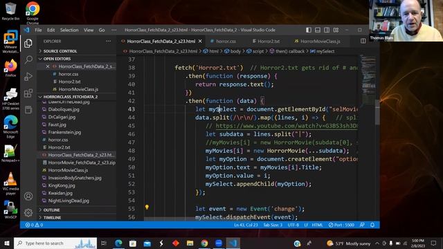Screen dimensions: 443x249
Task: Open the File menu
Action: point(38,30)
